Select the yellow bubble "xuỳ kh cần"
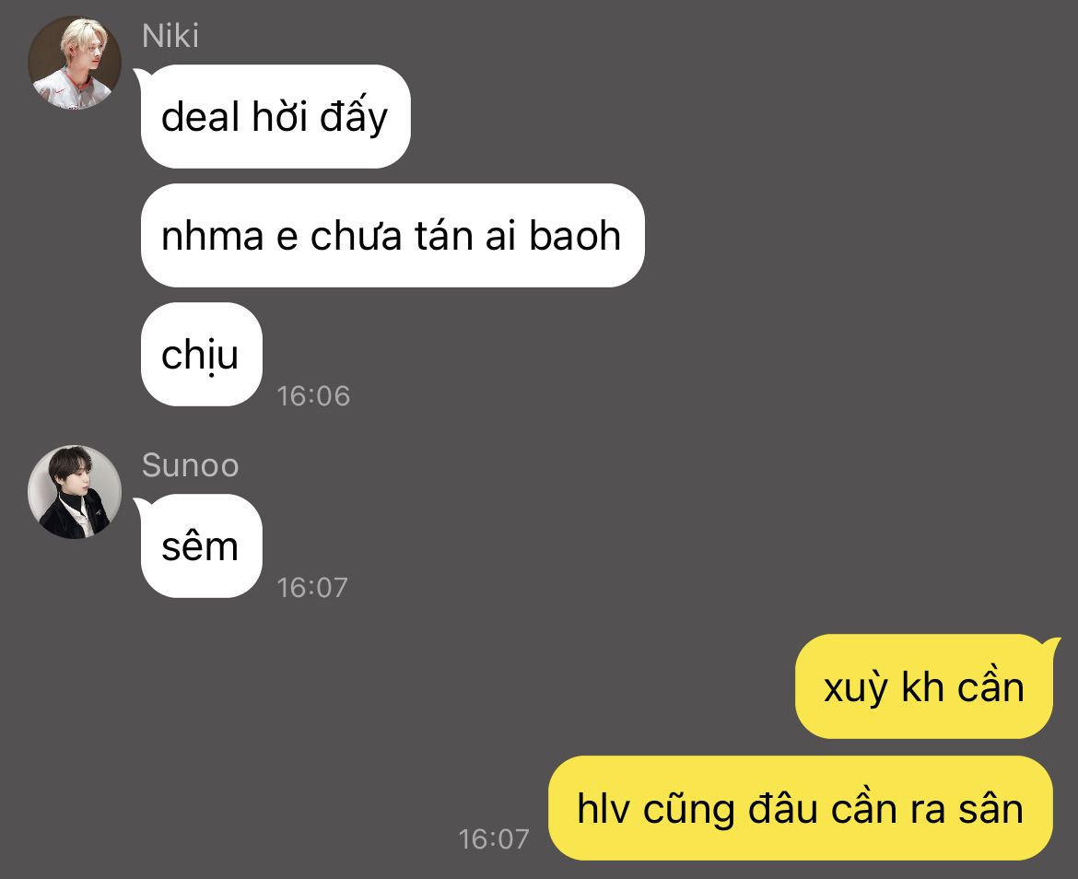This screenshot has width=1078, height=879. [x=923, y=686]
